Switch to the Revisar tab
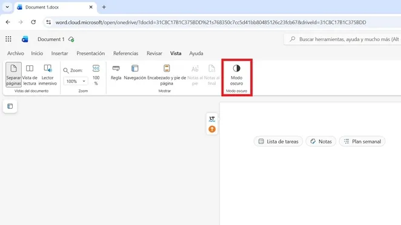The width and height of the screenshot is (401, 225). coord(154,53)
